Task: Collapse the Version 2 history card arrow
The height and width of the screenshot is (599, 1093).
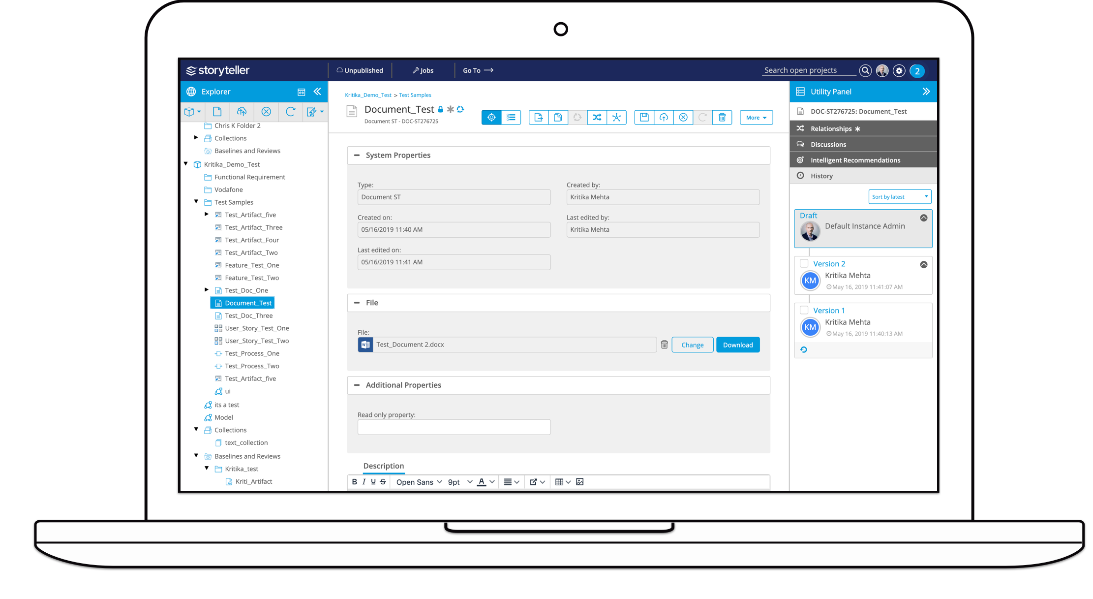Action: [x=924, y=264]
